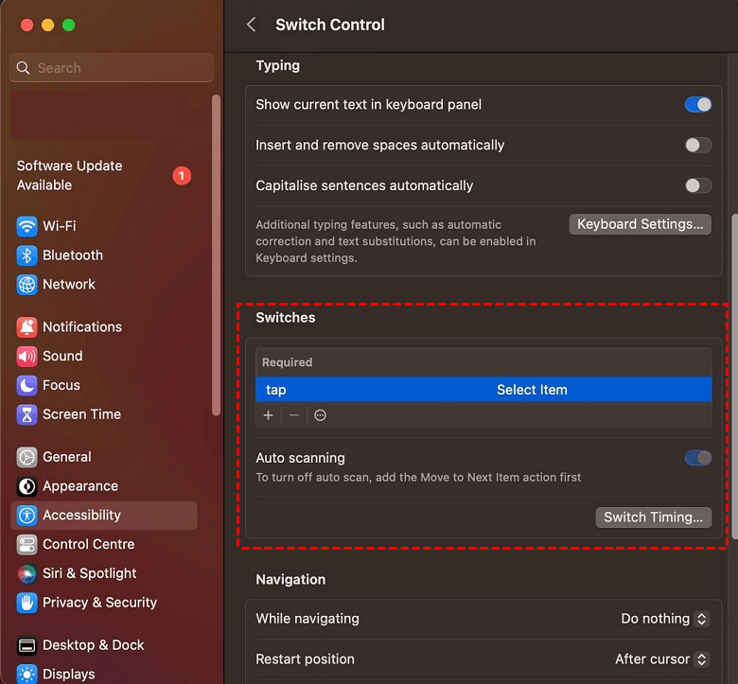Click the software update badge
The width and height of the screenshot is (738, 684).
[182, 176]
